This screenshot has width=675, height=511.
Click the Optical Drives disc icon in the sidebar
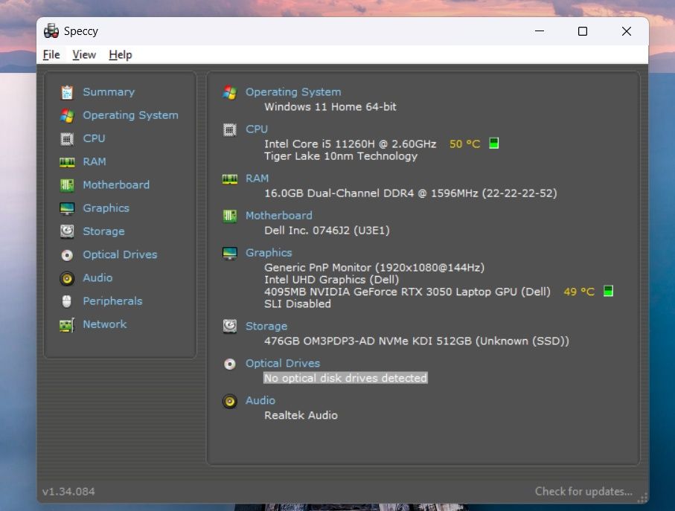point(67,255)
